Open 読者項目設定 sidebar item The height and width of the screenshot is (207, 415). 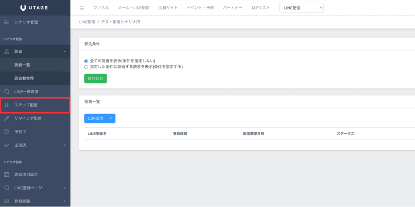point(35,175)
